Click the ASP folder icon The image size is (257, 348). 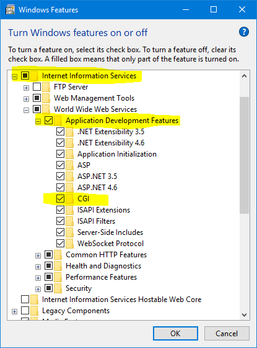(69, 165)
